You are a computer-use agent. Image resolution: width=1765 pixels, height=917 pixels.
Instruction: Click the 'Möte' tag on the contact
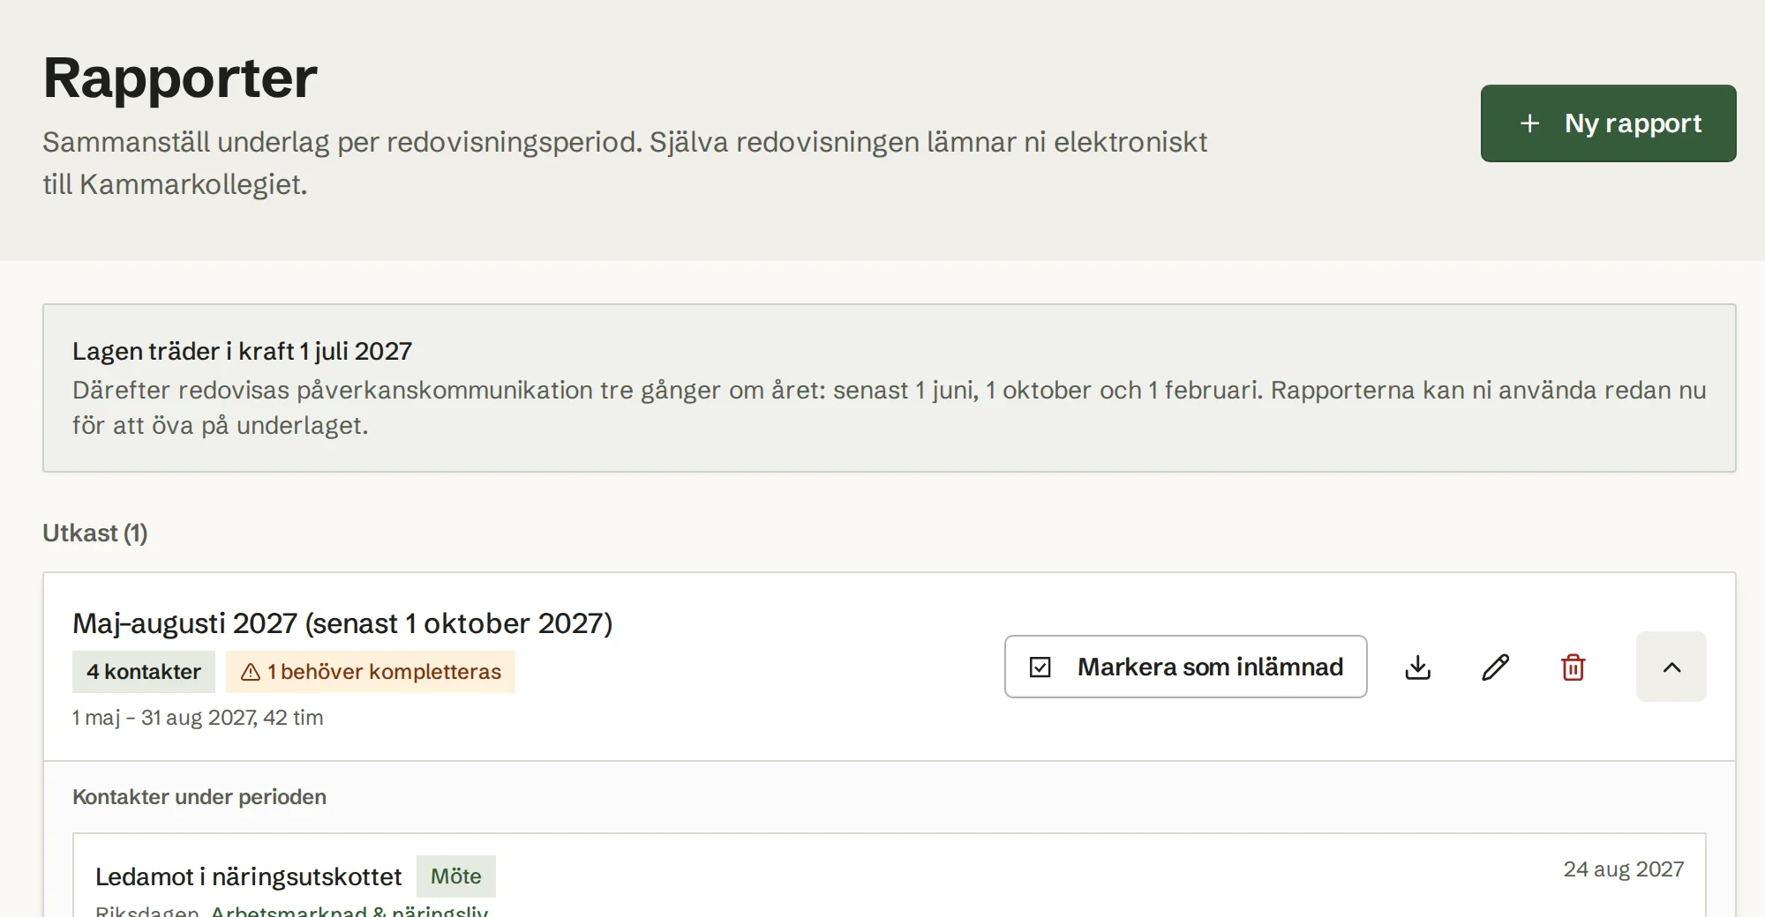[456, 876]
